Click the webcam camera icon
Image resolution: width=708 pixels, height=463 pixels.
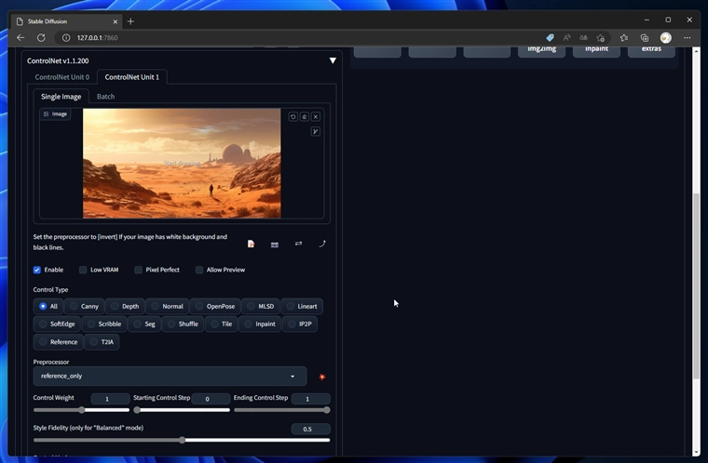[275, 244]
